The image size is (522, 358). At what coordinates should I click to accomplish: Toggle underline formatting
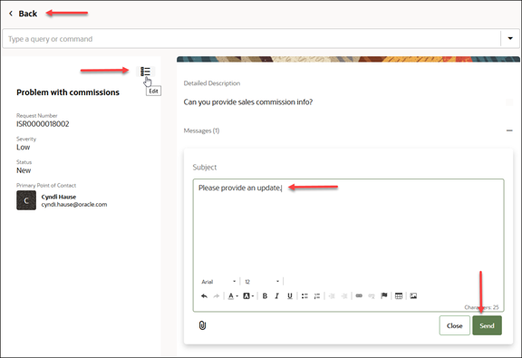pos(290,296)
